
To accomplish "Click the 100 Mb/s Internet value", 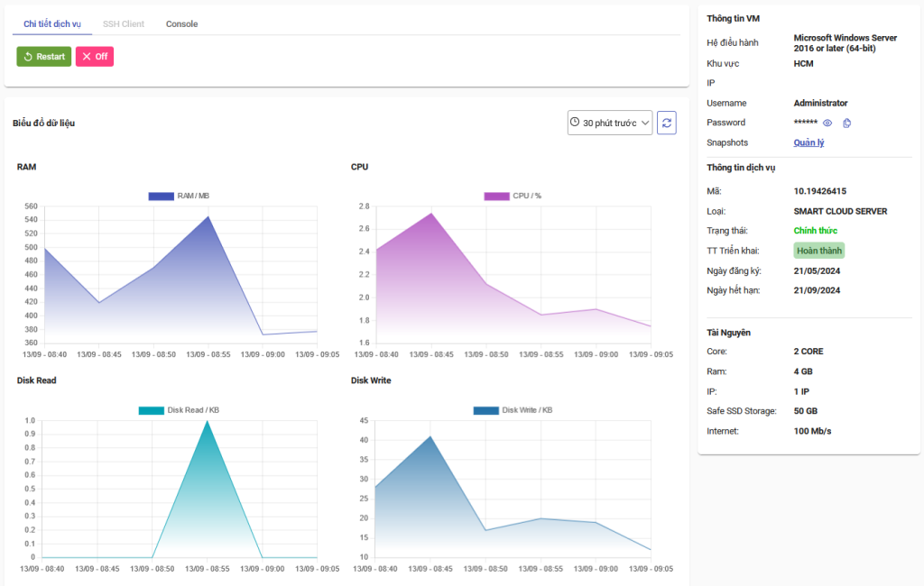I will (x=812, y=431).
